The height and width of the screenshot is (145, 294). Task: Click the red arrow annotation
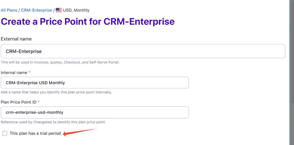[x=79, y=132]
